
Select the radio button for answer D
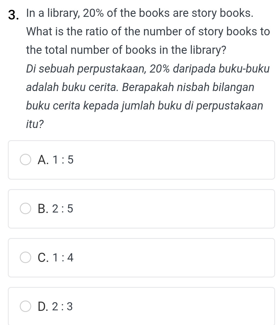(x=26, y=307)
